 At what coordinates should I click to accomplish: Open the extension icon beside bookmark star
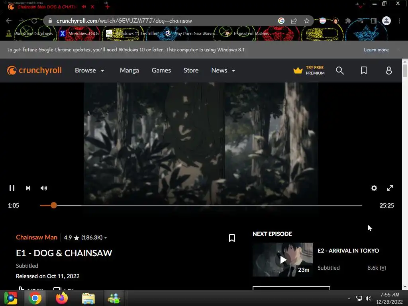point(323,21)
